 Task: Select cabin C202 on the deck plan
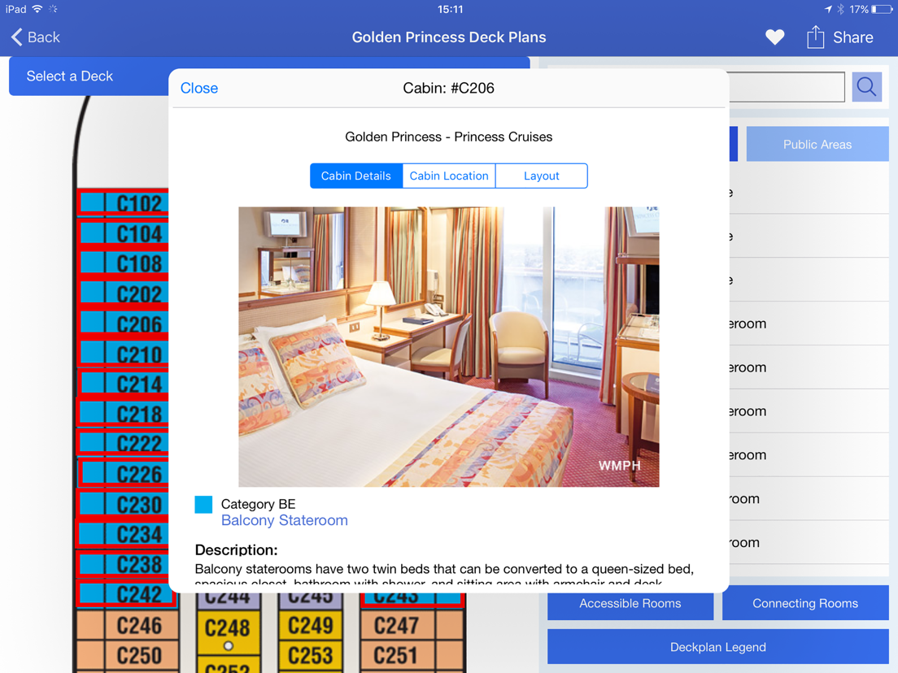point(123,294)
